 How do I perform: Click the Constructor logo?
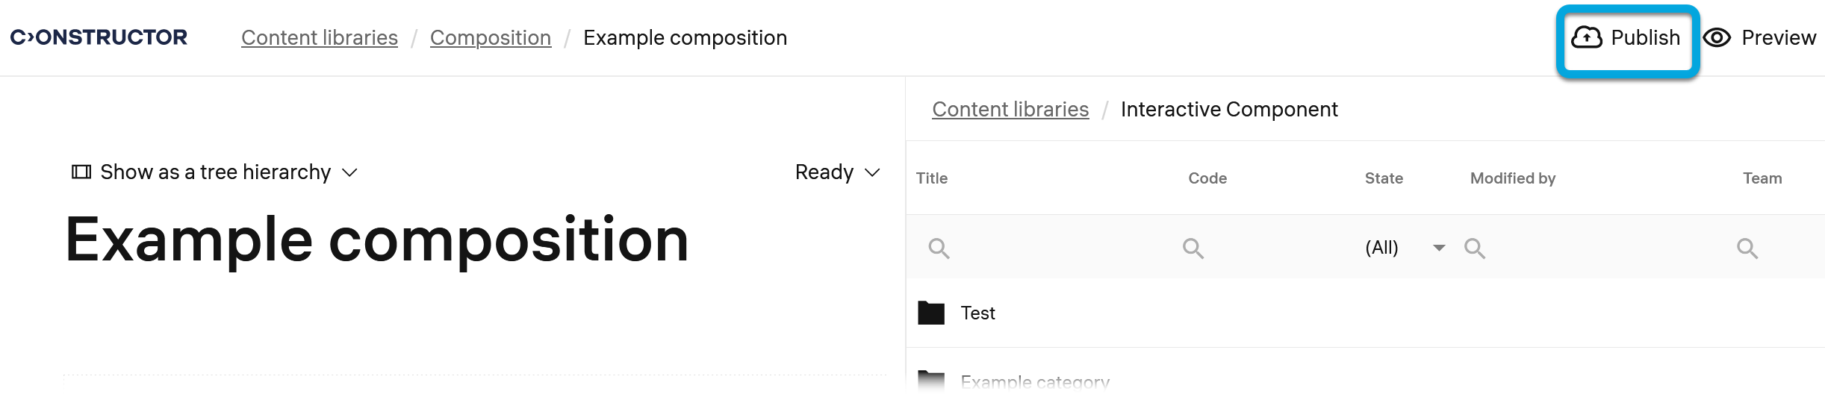[99, 37]
